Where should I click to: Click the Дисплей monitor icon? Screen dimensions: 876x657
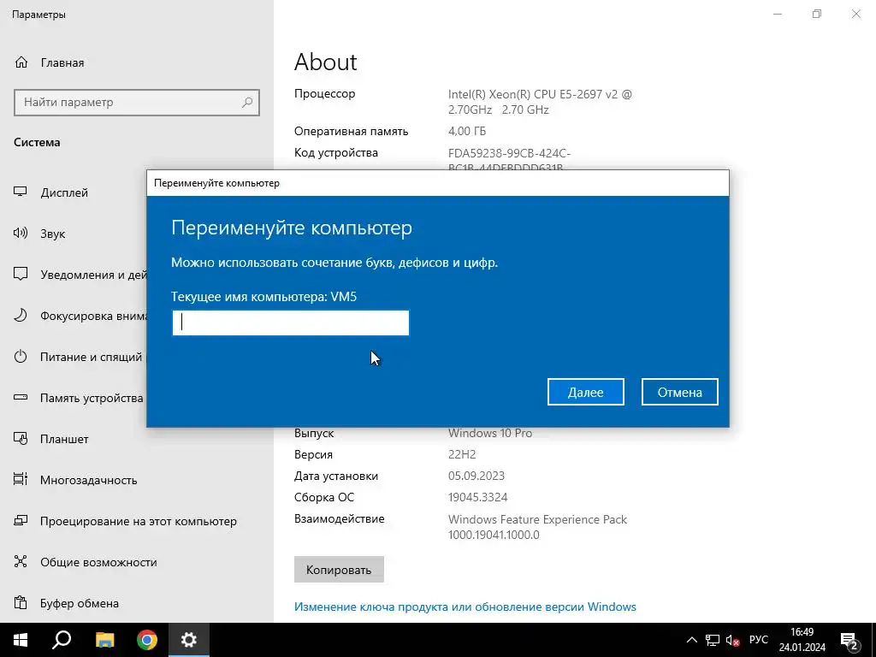21,192
